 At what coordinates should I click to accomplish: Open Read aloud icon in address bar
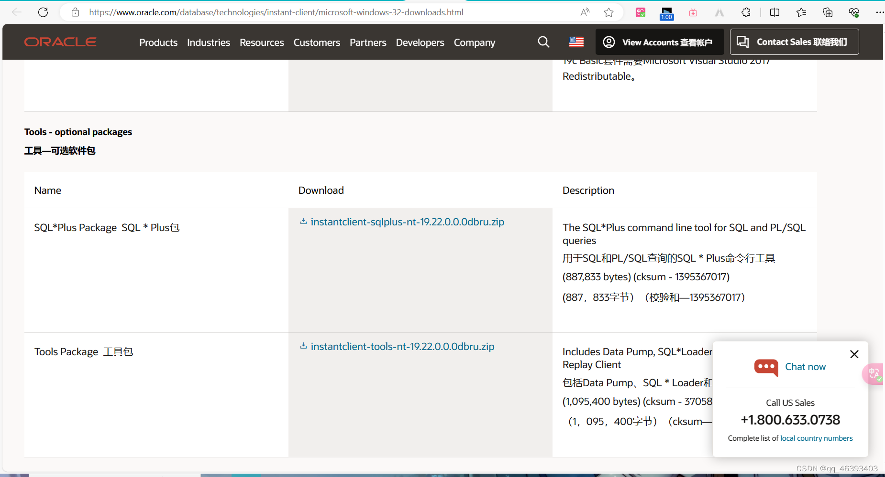[585, 12]
